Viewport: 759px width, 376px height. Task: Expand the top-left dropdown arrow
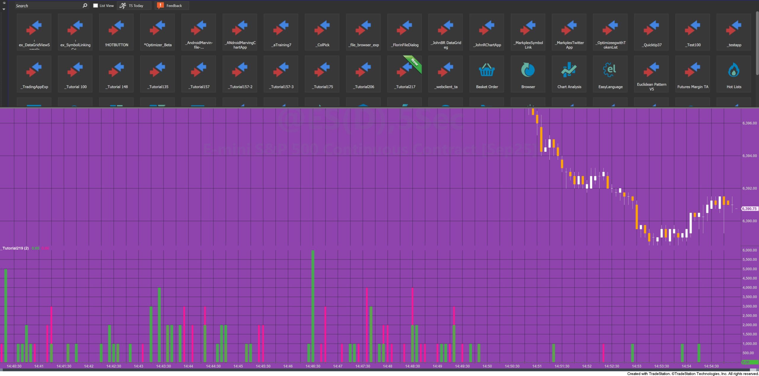pyautogui.click(x=4, y=9)
